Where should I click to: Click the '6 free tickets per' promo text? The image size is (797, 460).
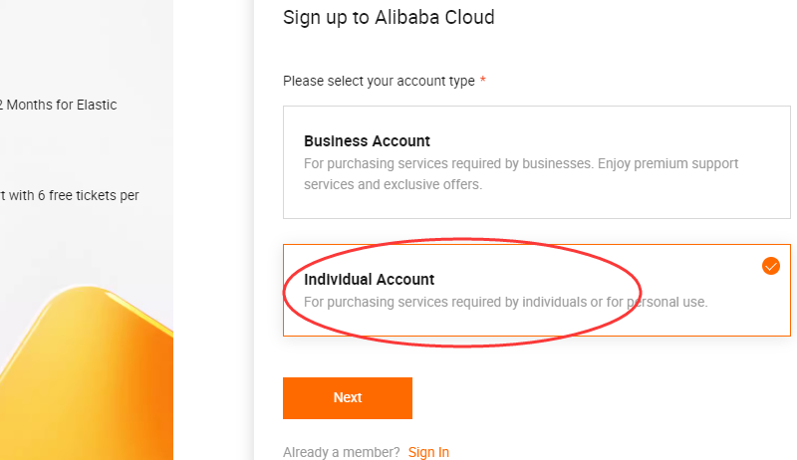pyautogui.click(x=75, y=195)
